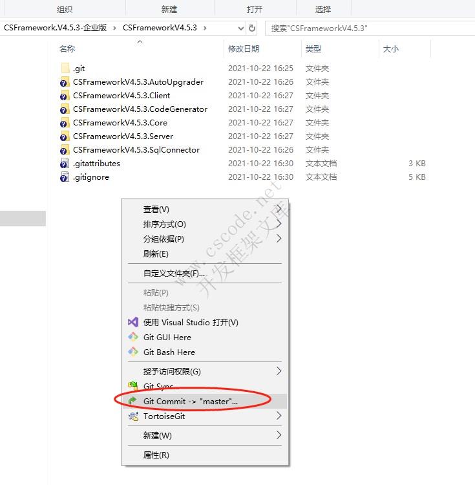Sort files by 修改日期 column header
Screen dimensions: 475x485
click(x=244, y=48)
